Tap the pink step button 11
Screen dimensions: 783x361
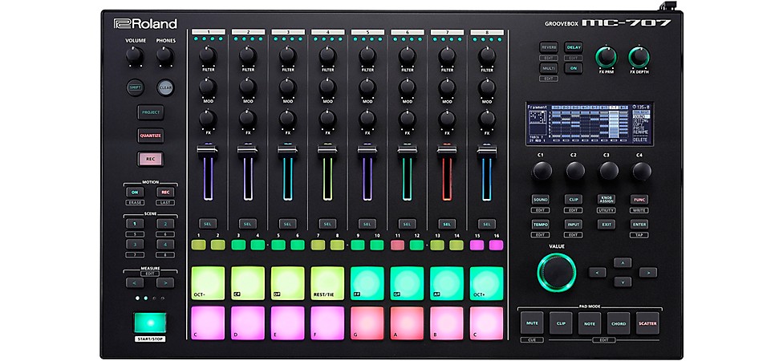[x=397, y=245]
